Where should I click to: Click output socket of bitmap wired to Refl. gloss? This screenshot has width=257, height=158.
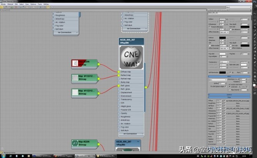click(98, 94)
